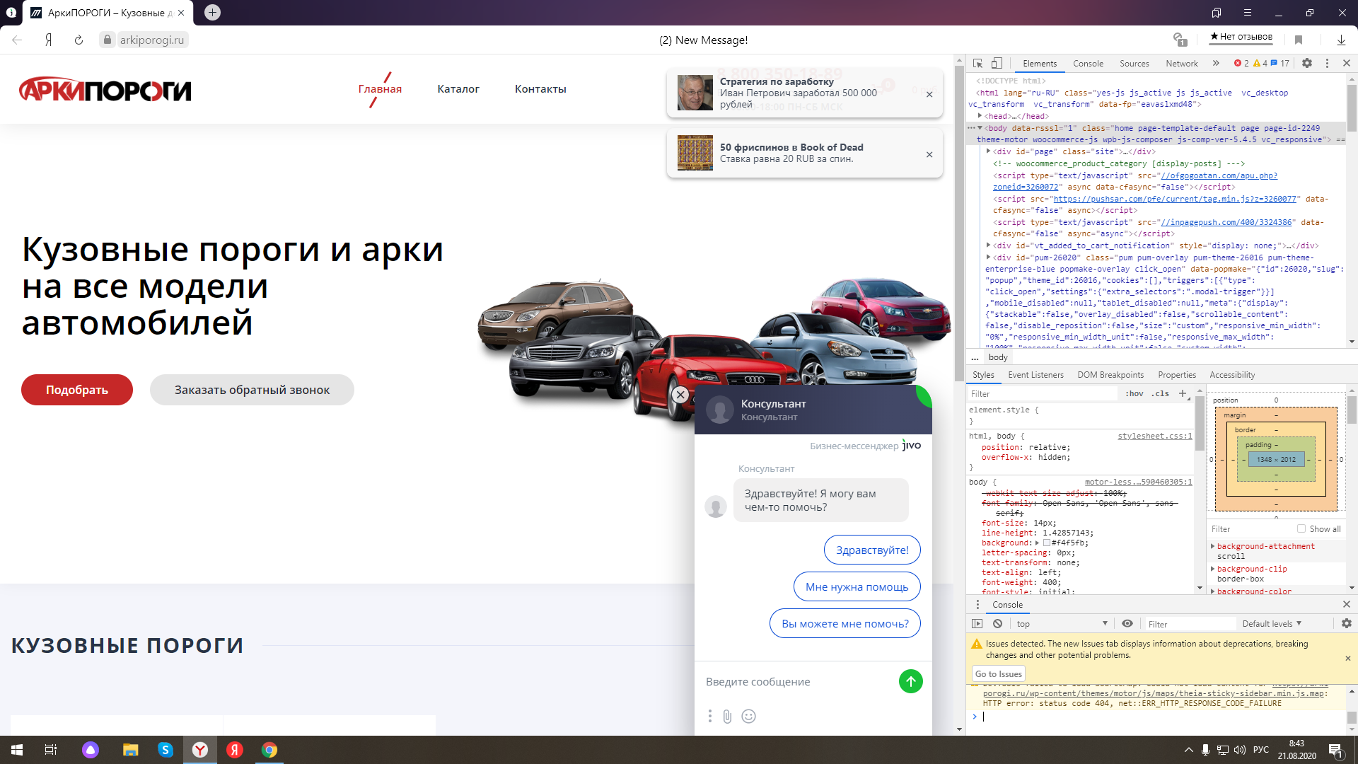This screenshot has width=1358, height=764.
Task: Toggle the device toolbar icon
Action: tap(997, 63)
